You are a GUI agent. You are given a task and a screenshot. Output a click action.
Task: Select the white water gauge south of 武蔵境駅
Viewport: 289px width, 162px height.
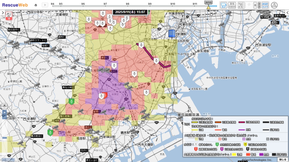(x=89, y=19)
